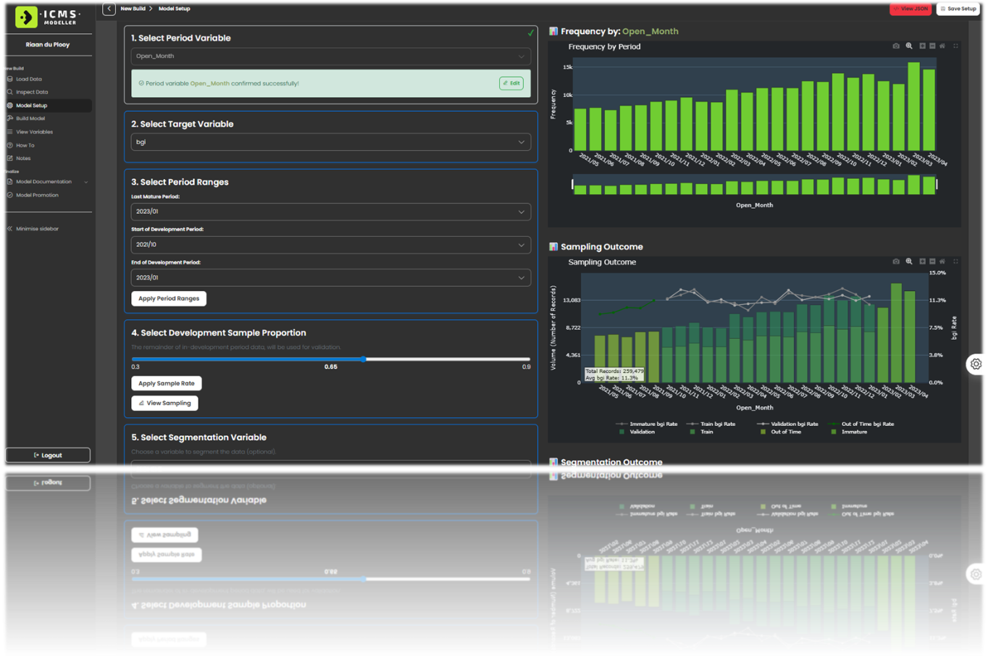Click Minimise sidebar double-chevron icon

coord(10,229)
